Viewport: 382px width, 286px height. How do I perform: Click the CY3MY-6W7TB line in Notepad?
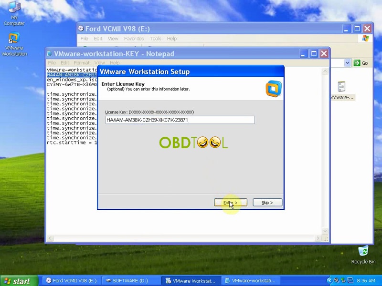coord(72,84)
